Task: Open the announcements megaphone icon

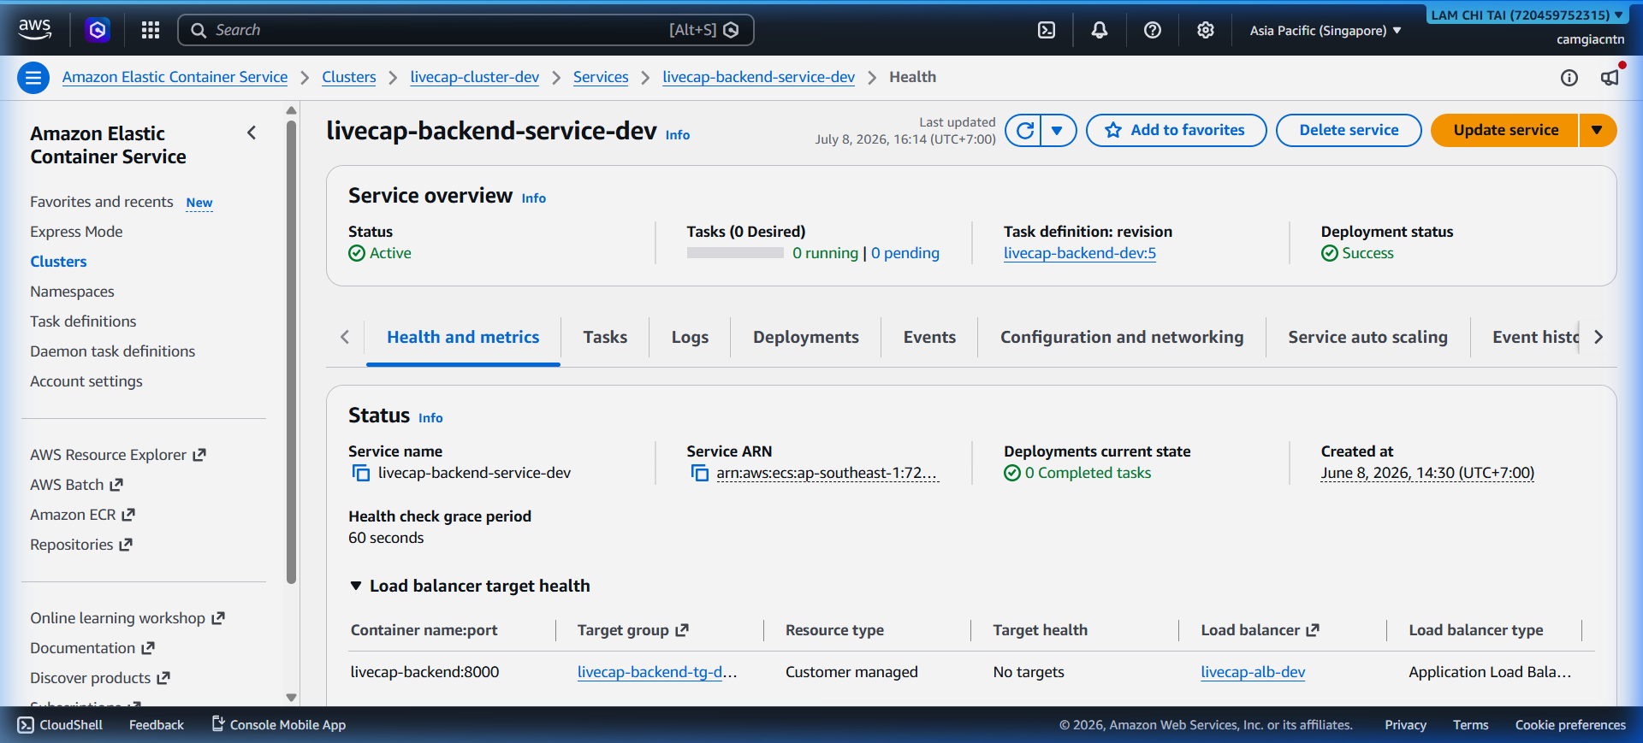Action: tap(1610, 78)
